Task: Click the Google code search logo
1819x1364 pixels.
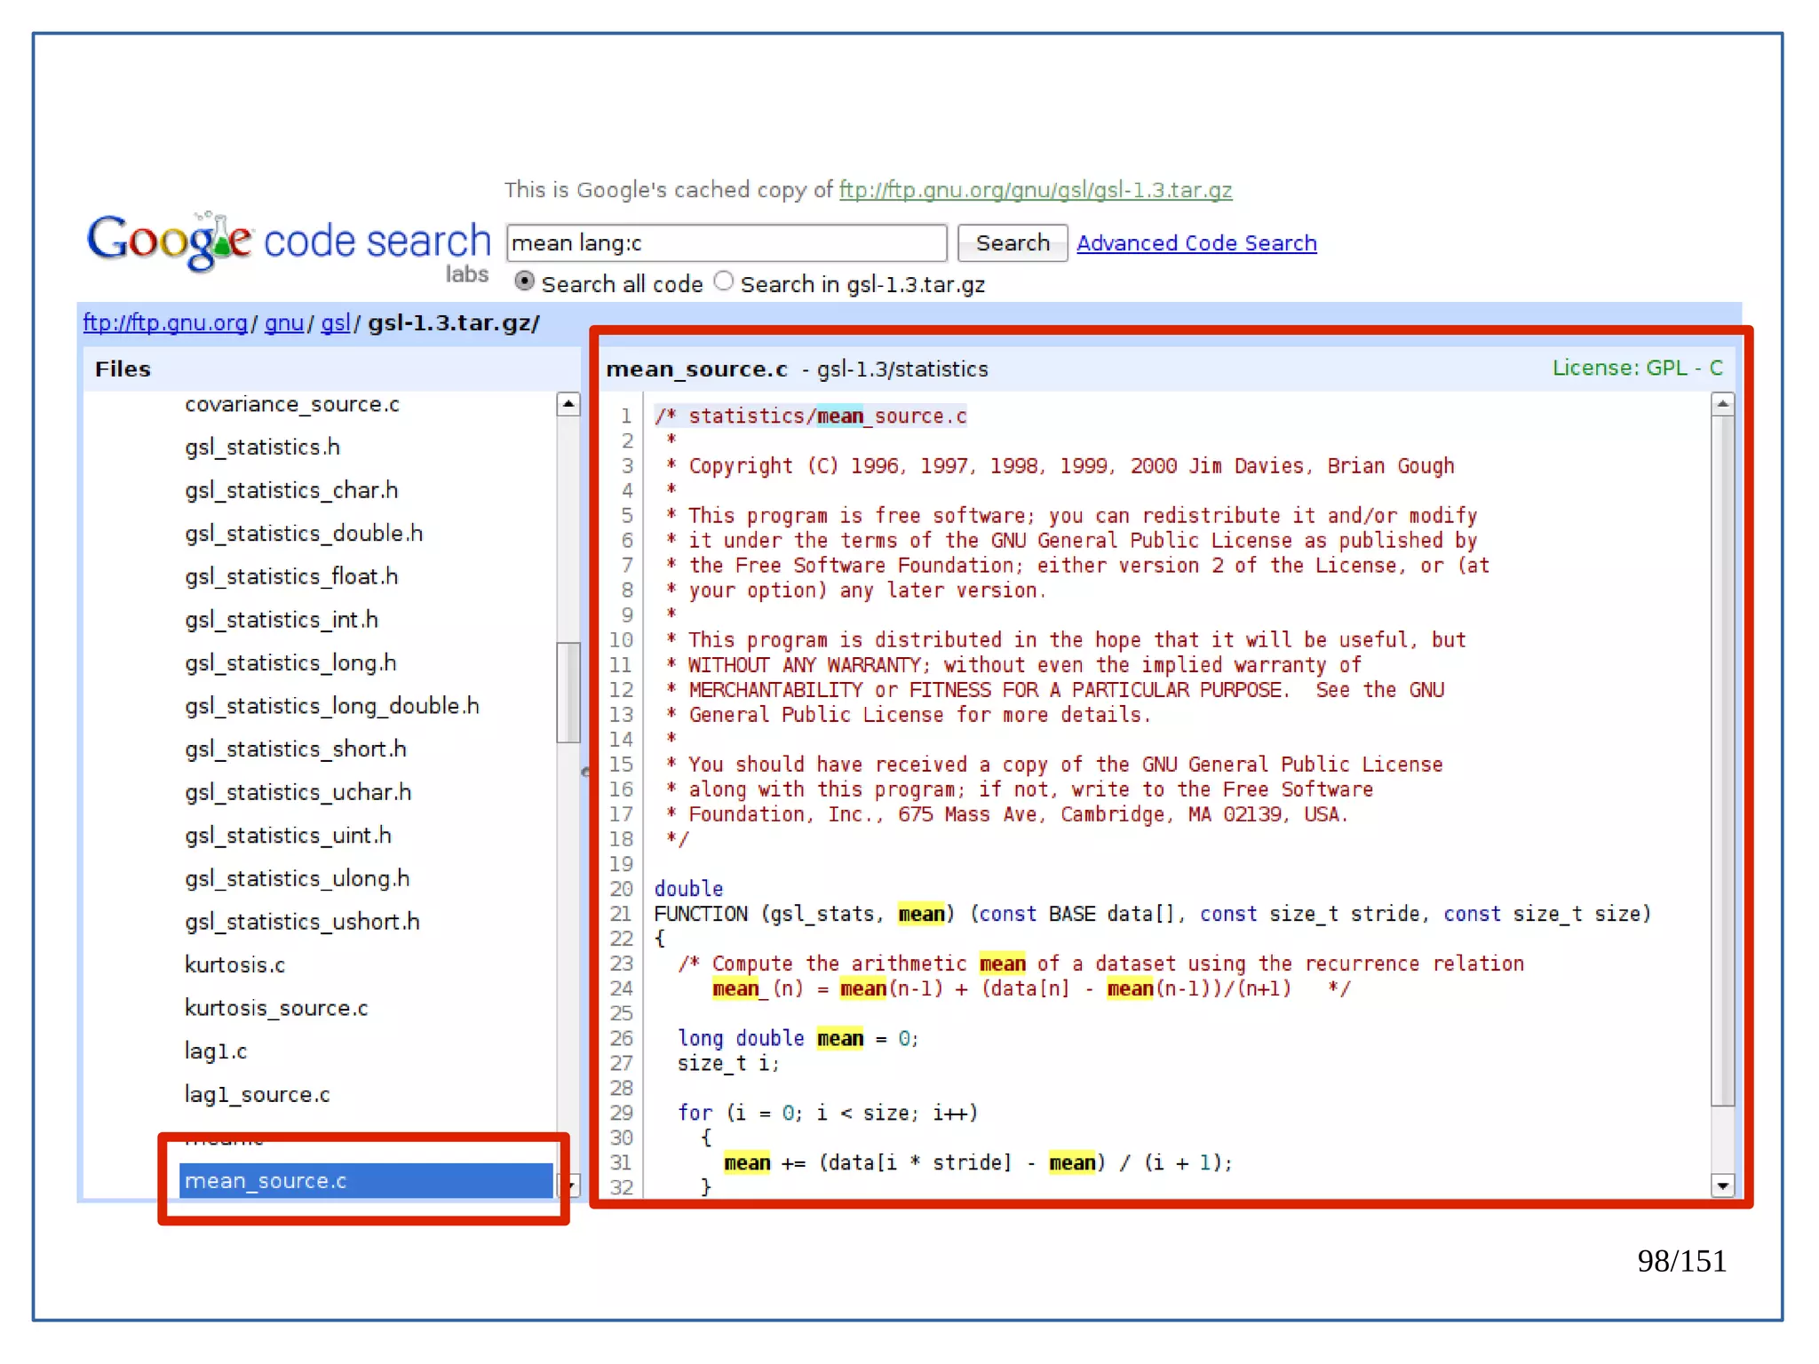Action: [x=288, y=242]
